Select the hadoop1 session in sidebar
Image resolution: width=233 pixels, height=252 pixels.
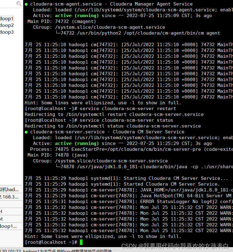7,19
